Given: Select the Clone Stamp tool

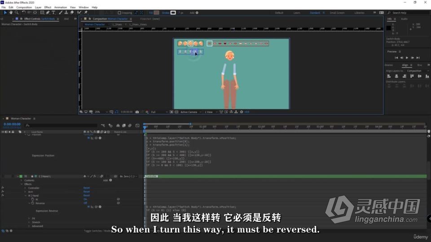Looking at the screenshot, I should click(x=66, y=13).
